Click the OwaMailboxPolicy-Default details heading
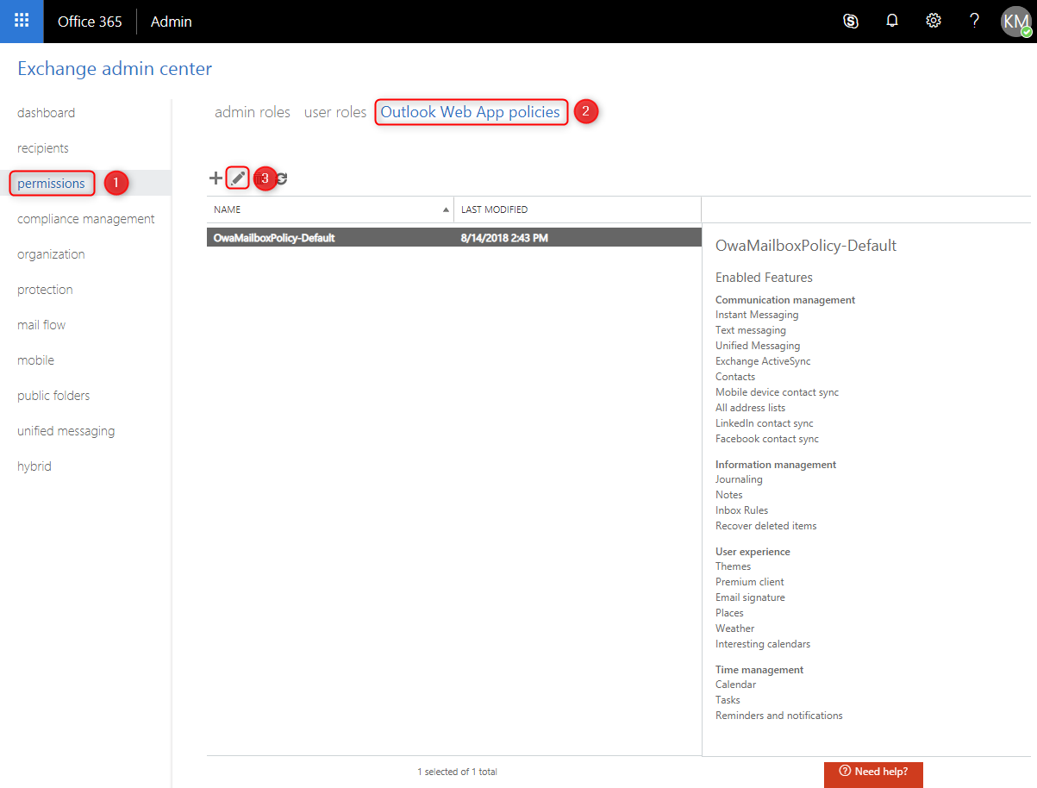 click(806, 246)
